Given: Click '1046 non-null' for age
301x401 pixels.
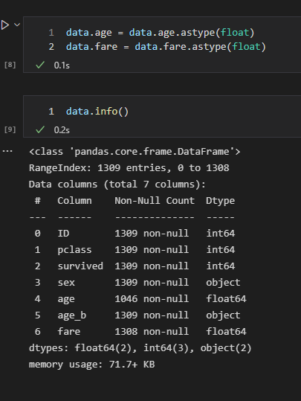Looking at the screenshot, I should coord(152,299).
